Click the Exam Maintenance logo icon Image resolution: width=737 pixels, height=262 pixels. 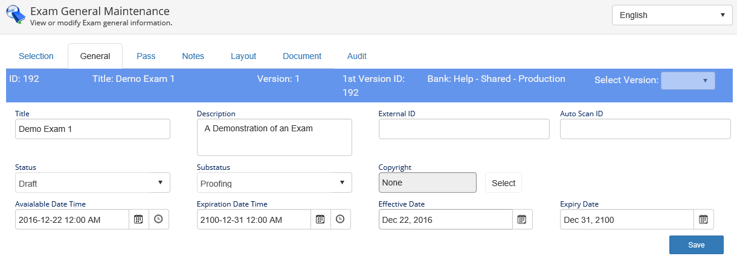point(16,15)
